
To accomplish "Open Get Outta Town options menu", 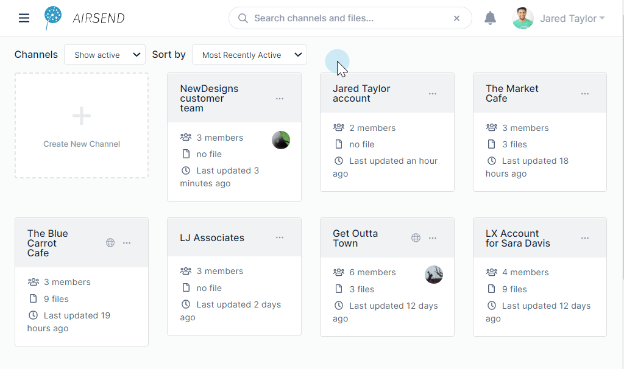I will [433, 238].
